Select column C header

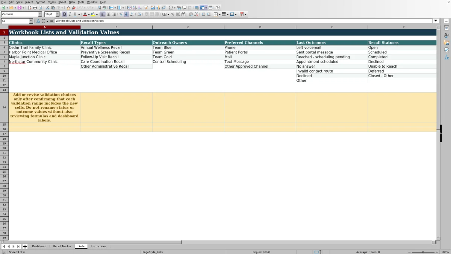coord(188,27)
